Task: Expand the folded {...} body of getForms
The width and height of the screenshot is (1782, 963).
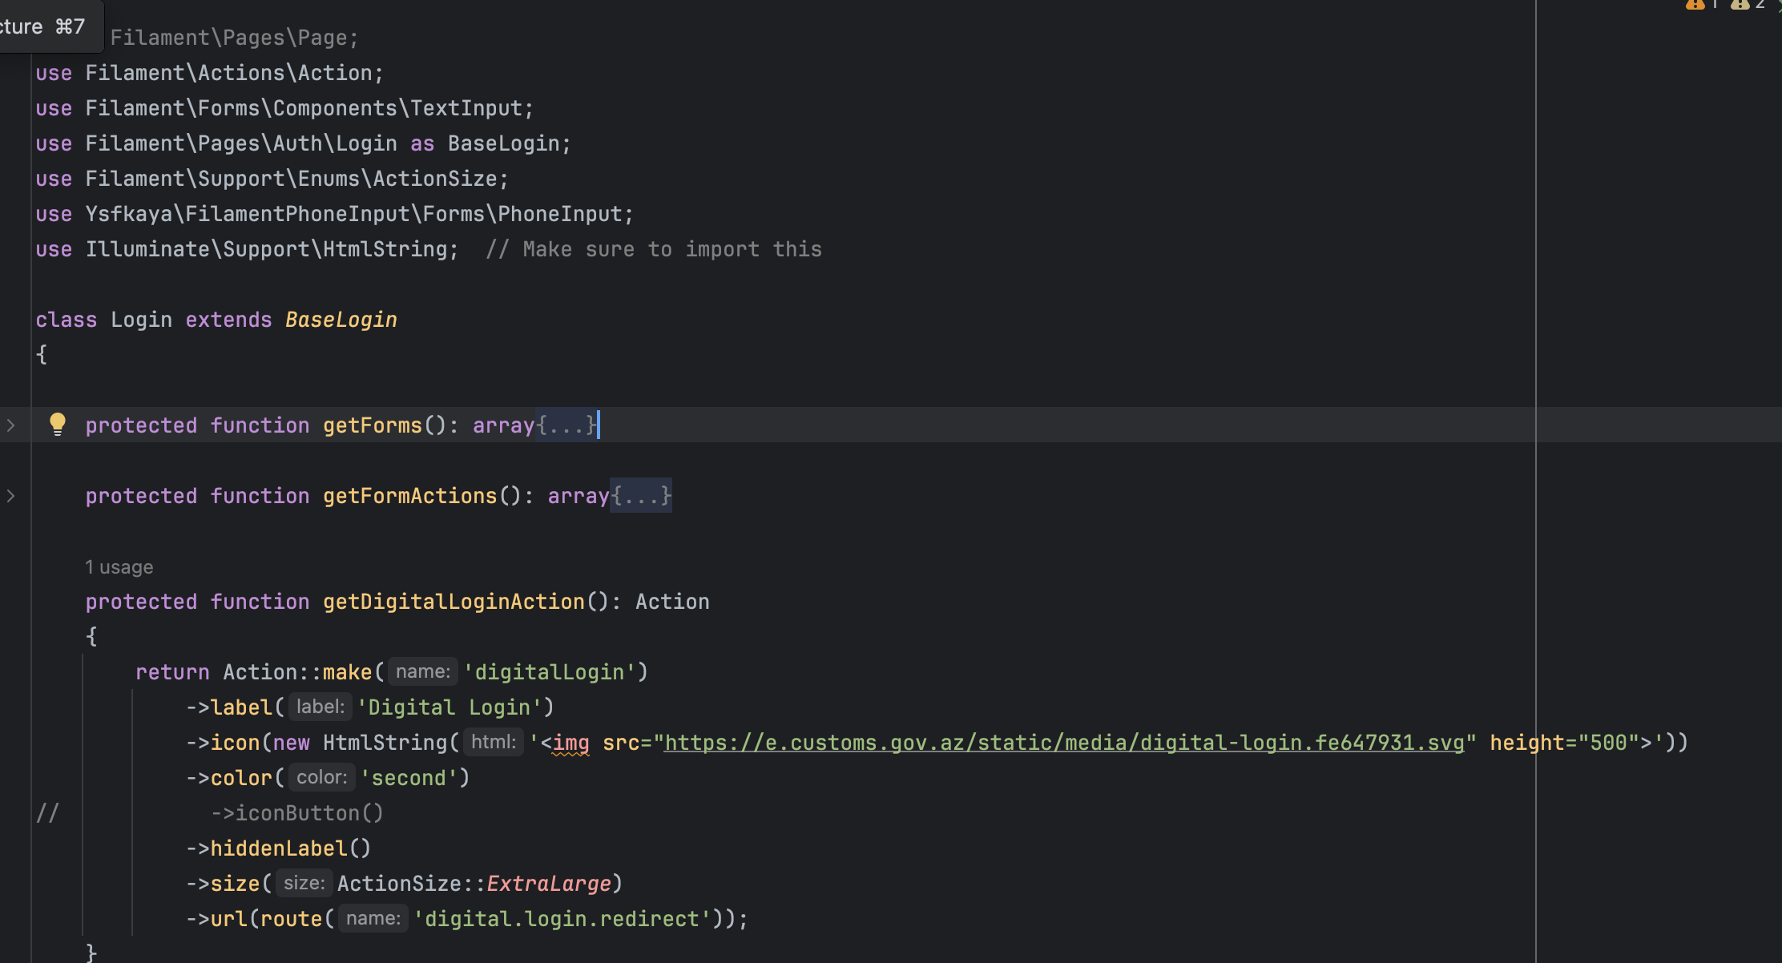Action: coord(566,425)
